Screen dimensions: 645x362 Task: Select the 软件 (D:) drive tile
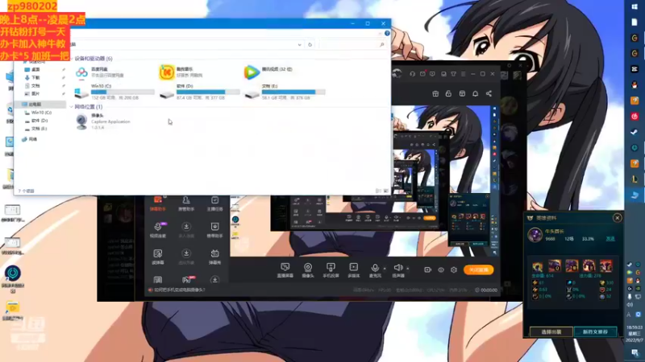tap(199, 92)
